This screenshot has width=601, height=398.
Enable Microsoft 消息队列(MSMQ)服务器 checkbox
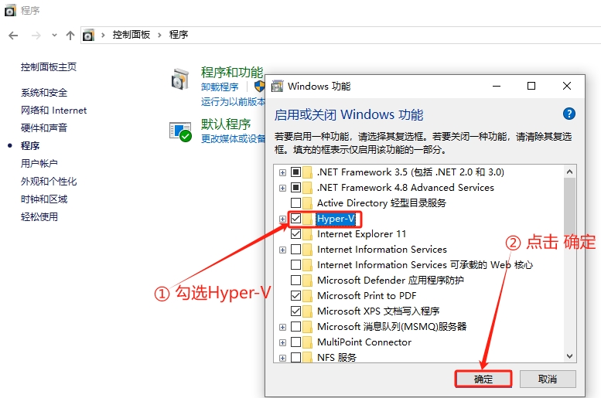[296, 326]
